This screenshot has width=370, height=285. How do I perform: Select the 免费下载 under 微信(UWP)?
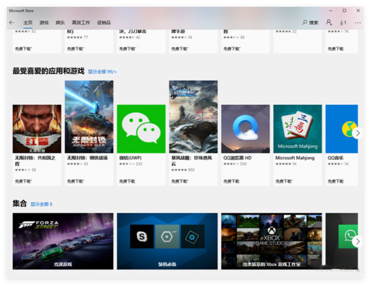tap(127, 181)
